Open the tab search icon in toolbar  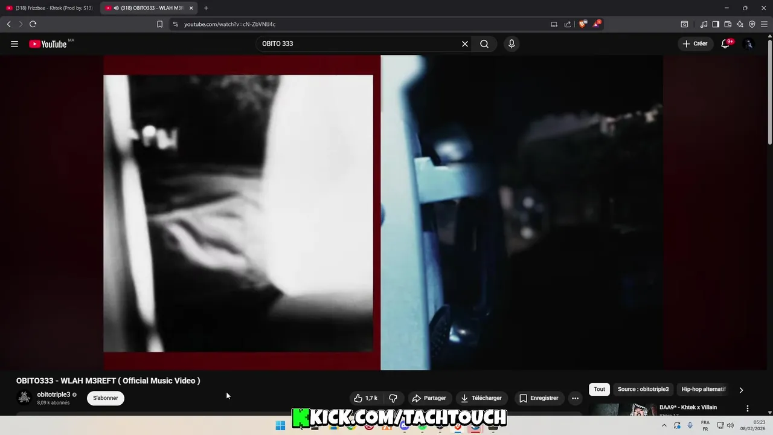(684, 24)
